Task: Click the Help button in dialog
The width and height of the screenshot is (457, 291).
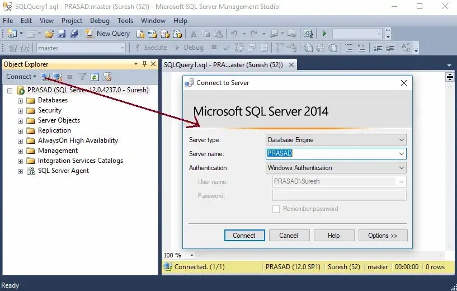Action: coord(334,235)
